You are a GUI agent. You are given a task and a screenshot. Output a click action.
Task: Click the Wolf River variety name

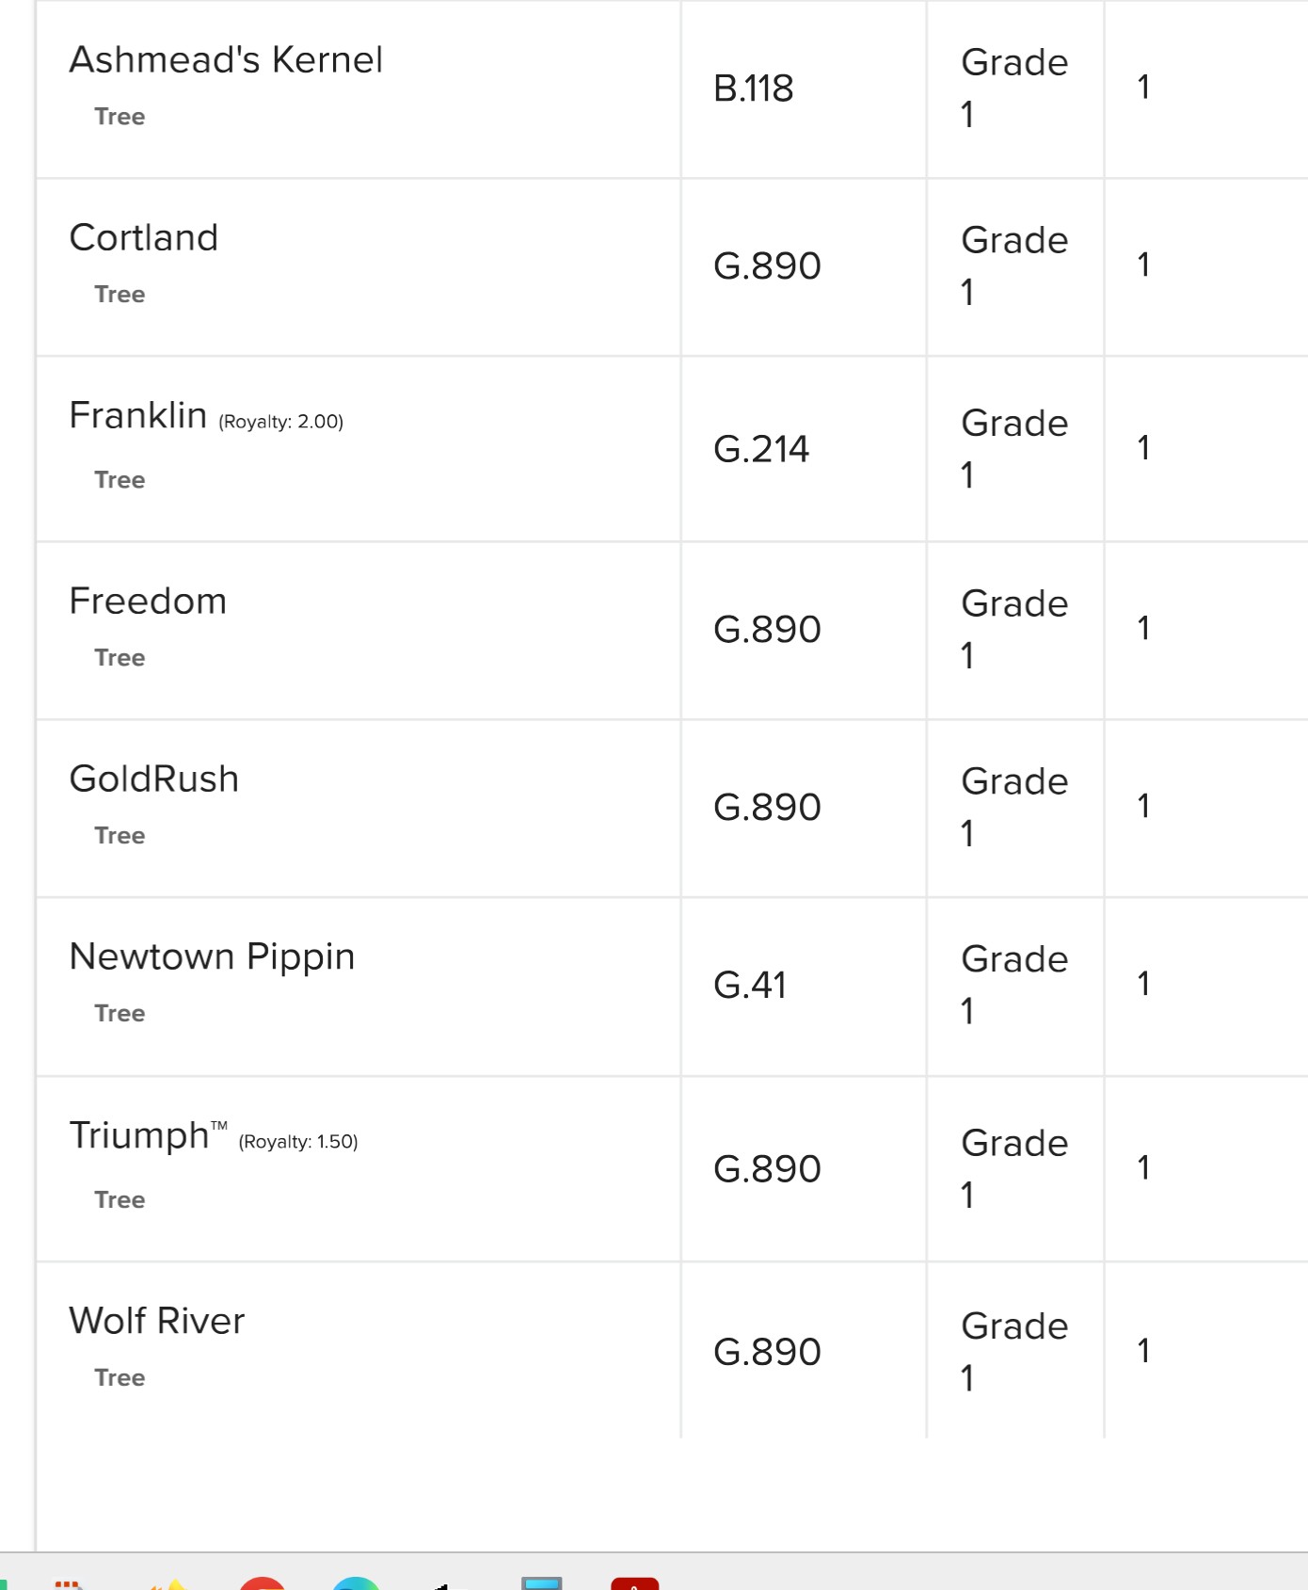coord(157,1321)
